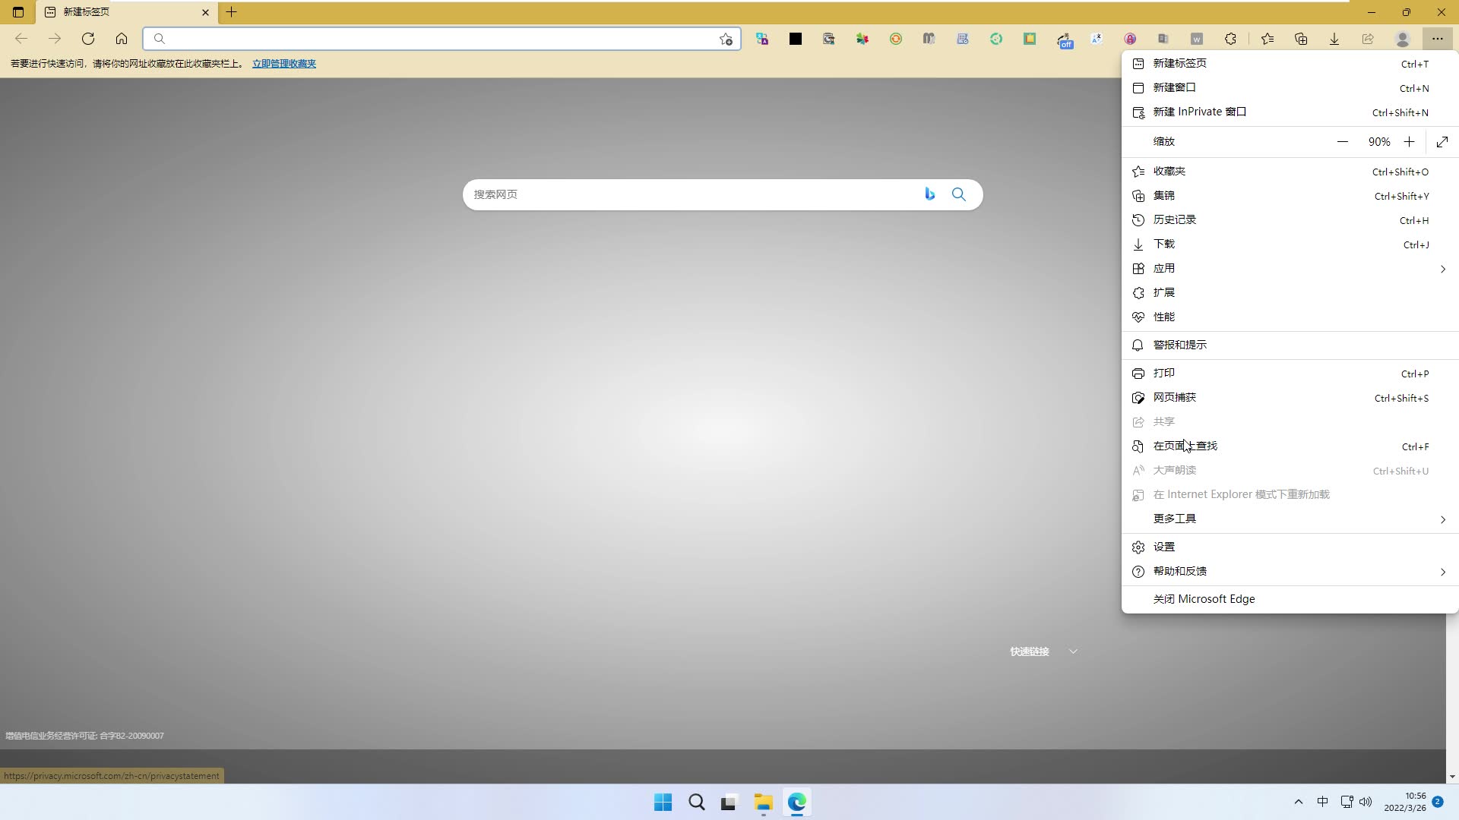Click 立即管理收藏夹 link

pos(283,63)
